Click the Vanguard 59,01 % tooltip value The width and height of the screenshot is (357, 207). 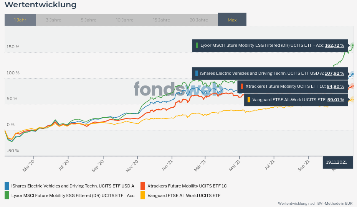point(335,100)
